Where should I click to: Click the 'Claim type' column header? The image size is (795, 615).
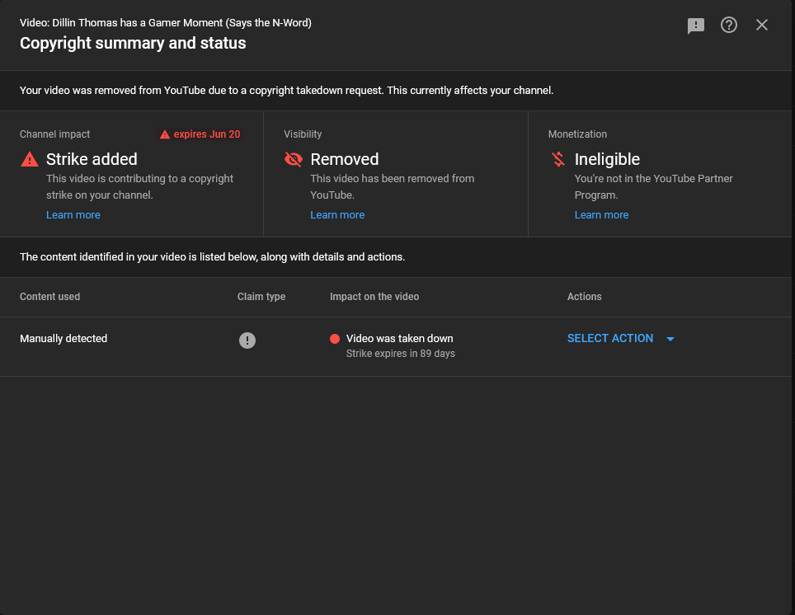[x=261, y=297]
